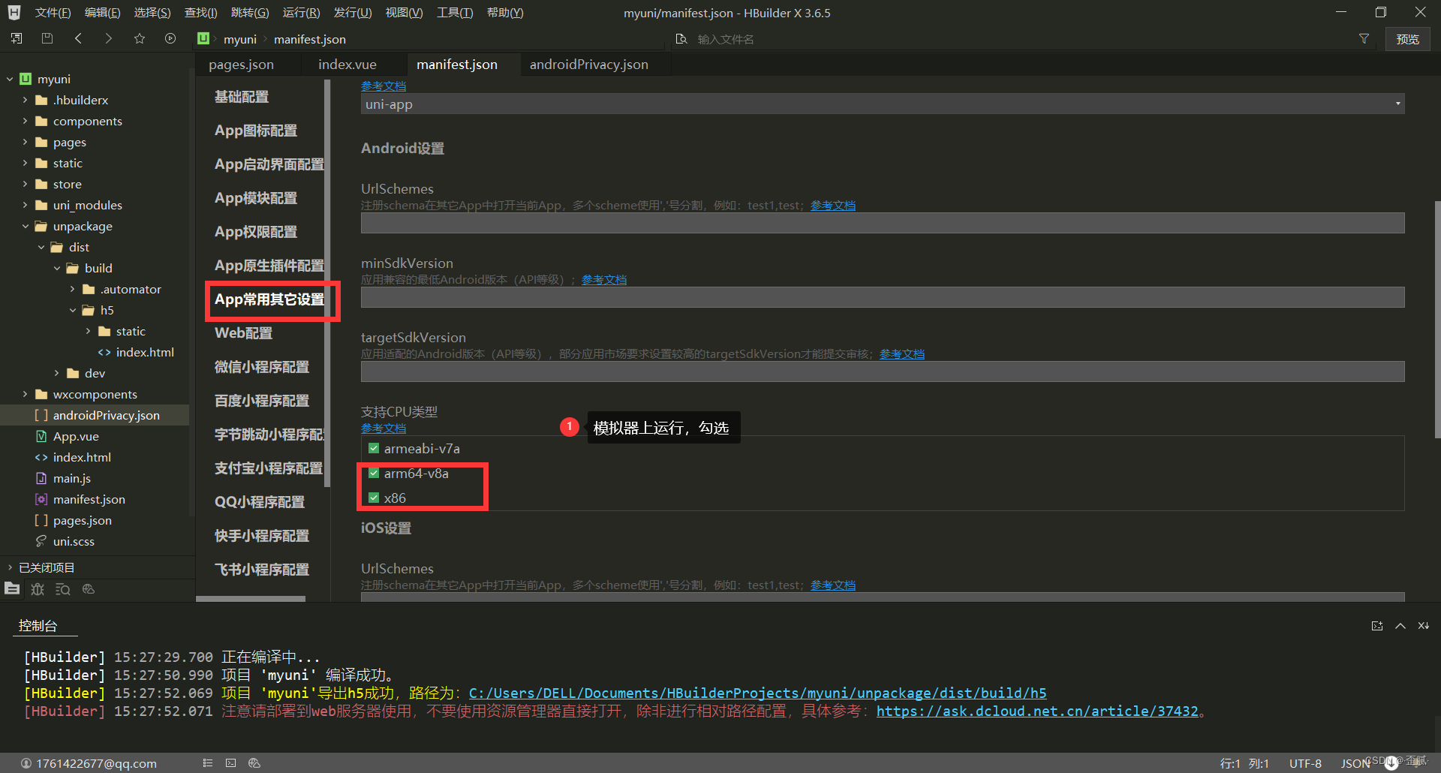Open the cloud globe icon below the file tree
The width and height of the screenshot is (1441, 773).
click(89, 589)
